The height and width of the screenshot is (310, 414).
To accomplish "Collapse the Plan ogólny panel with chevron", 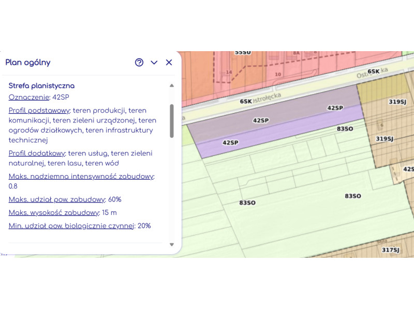I will coord(154,63).
